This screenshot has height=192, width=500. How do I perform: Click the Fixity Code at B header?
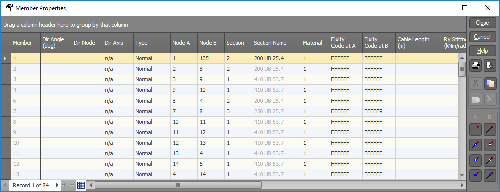pos(379,43)
